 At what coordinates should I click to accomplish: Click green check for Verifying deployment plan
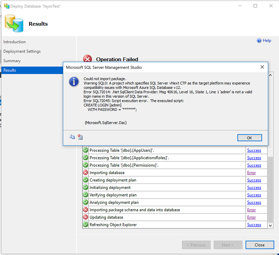[x=86, y=195]
